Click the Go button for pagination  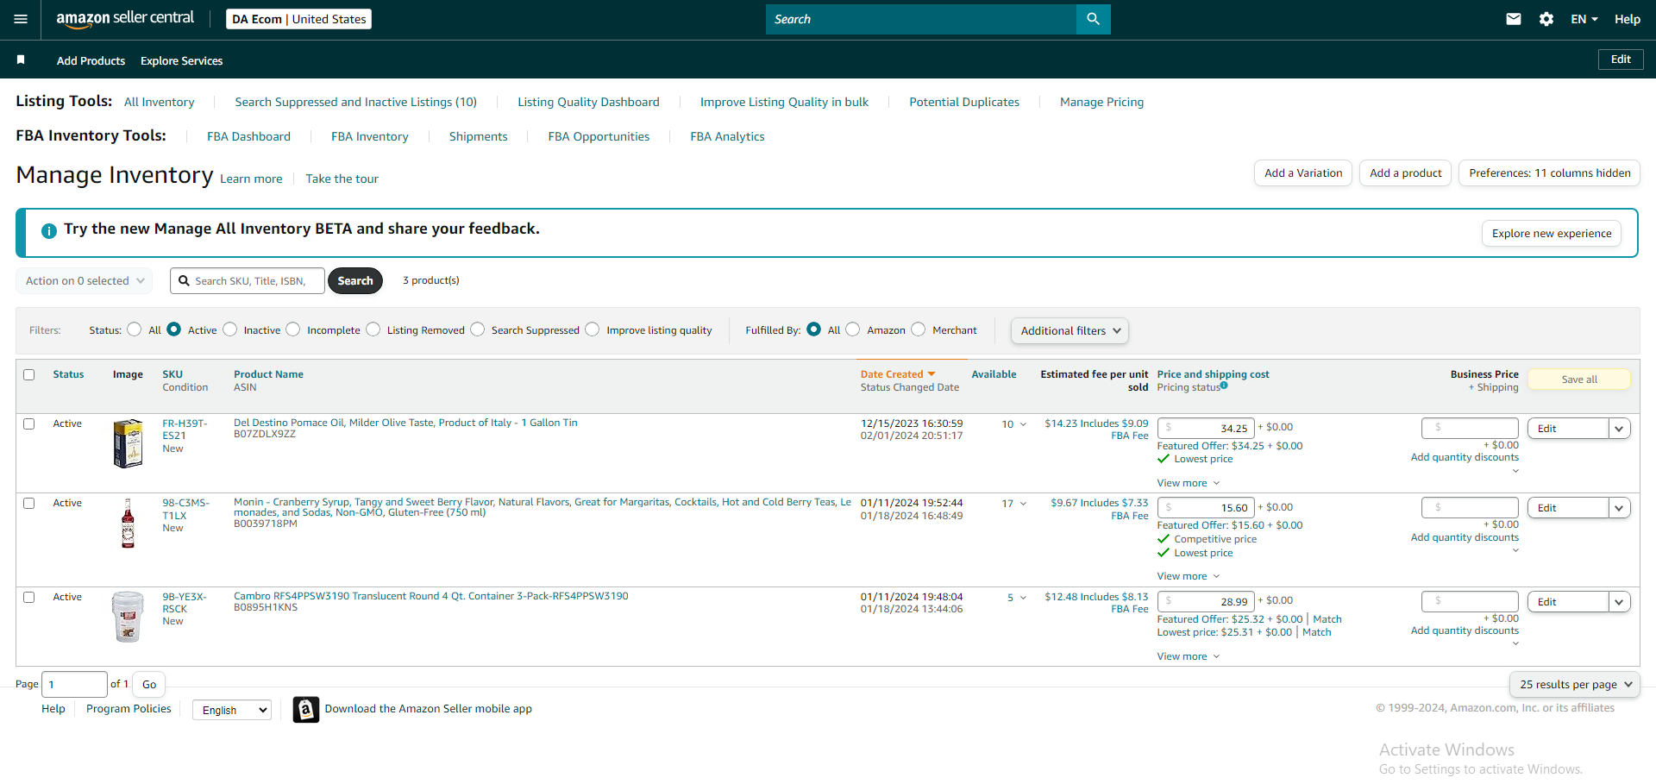pos(149,684)
